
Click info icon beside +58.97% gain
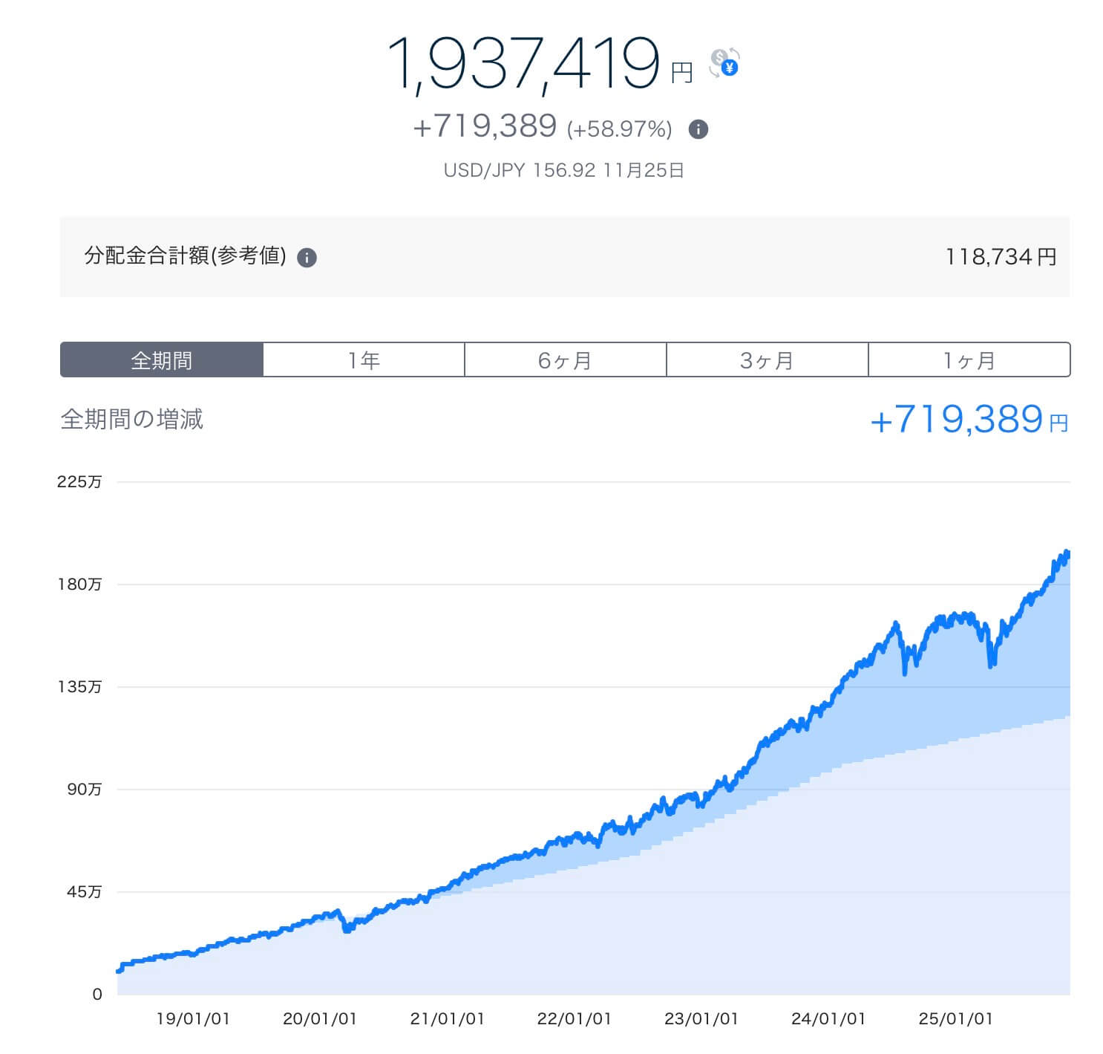698,129
